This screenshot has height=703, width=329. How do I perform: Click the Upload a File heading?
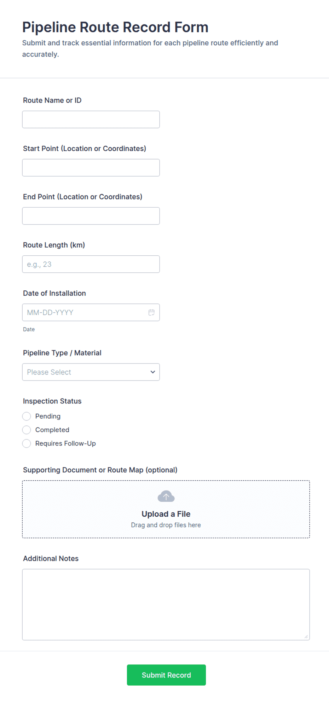[x=166, y=514]
